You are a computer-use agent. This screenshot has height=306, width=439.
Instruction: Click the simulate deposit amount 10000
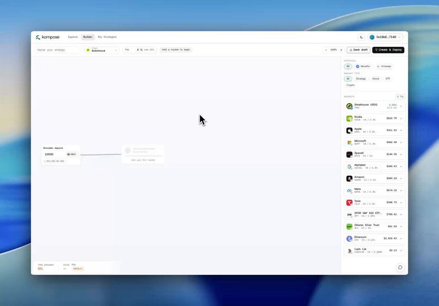pos(50,154)
